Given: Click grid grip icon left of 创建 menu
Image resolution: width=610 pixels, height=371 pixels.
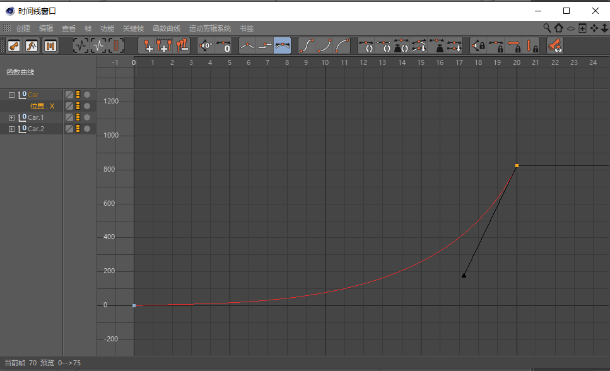Looking at the screenshot, I should click(7, 28).
